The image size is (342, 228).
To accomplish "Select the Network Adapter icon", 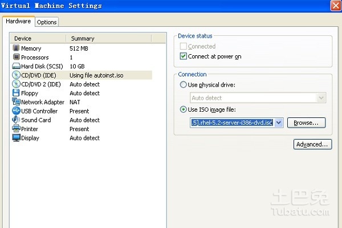I will [x=16, y=102].
